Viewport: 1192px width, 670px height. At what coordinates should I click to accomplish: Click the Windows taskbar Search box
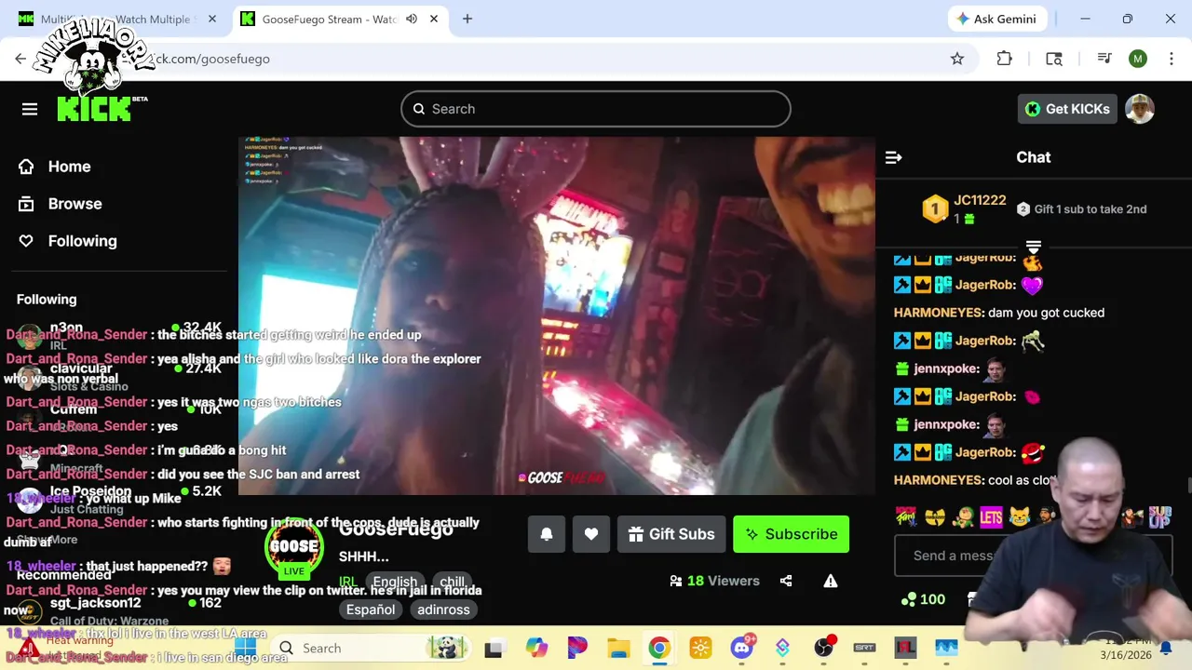pyautogui.click(x=371, y=648)
